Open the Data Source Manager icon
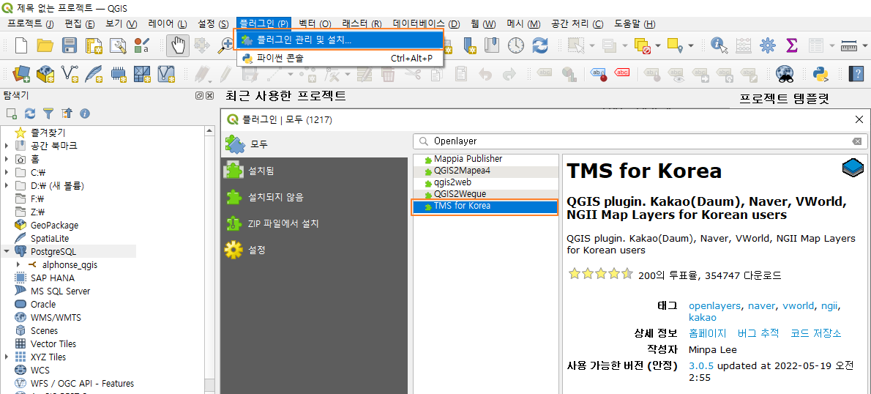This screenshot has width=871, height=394. click(x=21, y=73)
